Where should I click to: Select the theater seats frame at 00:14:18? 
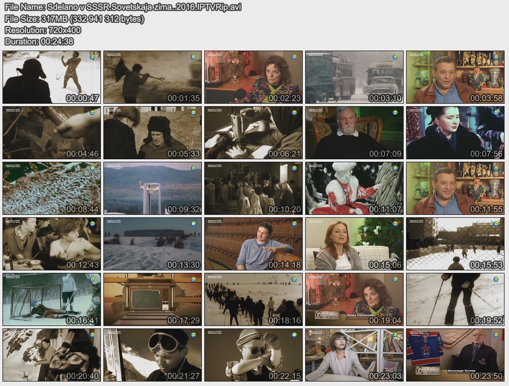coord(254,244)
